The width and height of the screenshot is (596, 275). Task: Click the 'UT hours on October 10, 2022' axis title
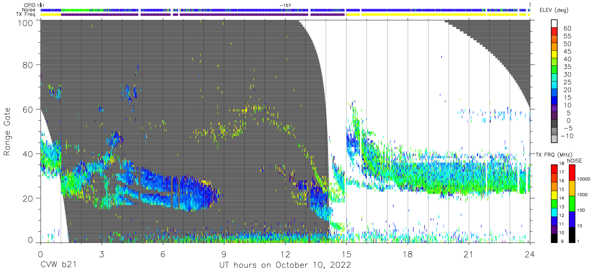click(x=284, y=265)
